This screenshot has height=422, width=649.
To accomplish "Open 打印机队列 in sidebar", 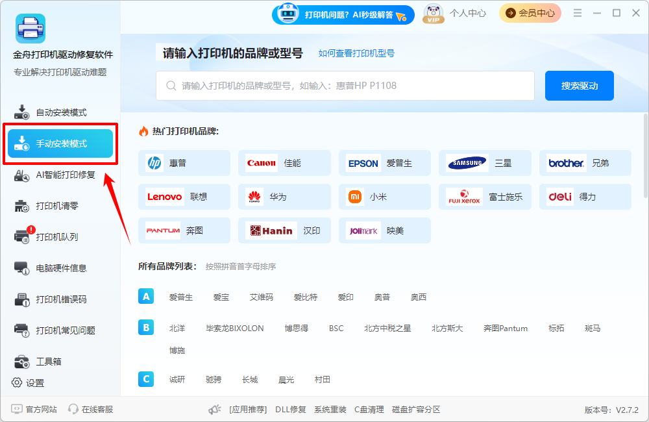I will (60, 237).
